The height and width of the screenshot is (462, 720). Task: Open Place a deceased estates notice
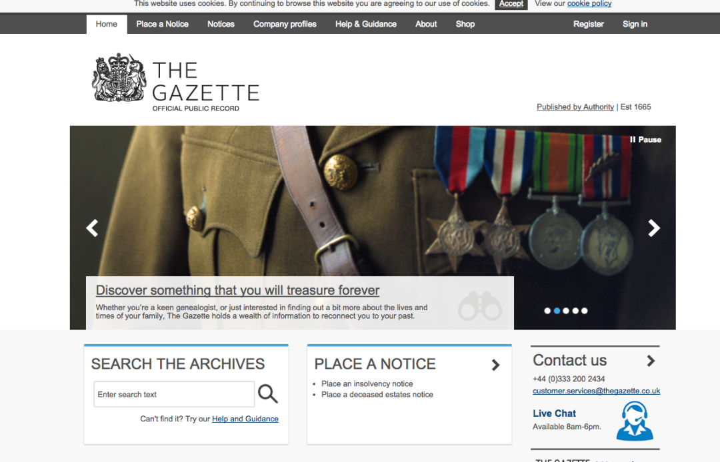377,394
